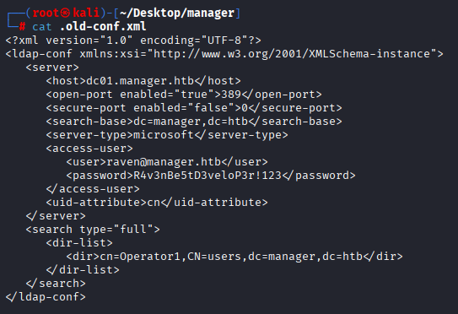This screenshot has width=458, height=314.
Task: Click the opening access-user tag
Action: (89, 149)
